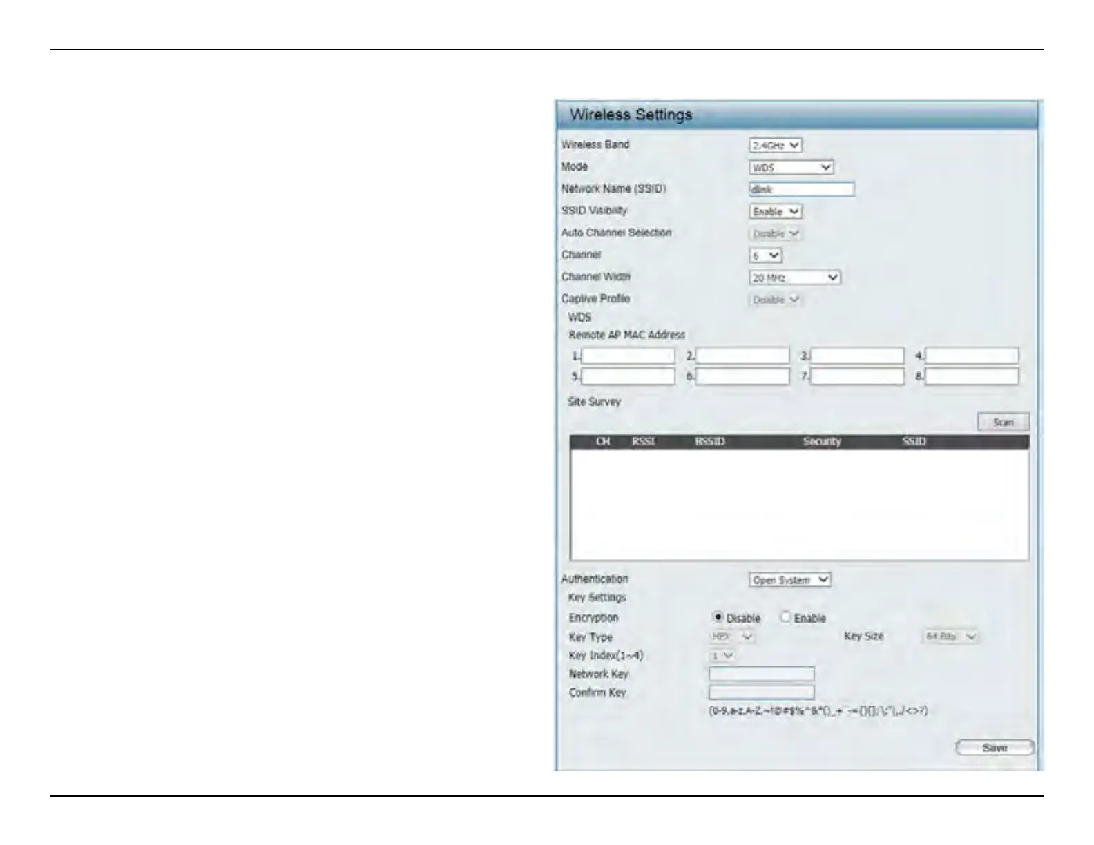The image size is (1094, 845).
Task: Click the SSID column header in Site Survey
Action: coord(914,441)
